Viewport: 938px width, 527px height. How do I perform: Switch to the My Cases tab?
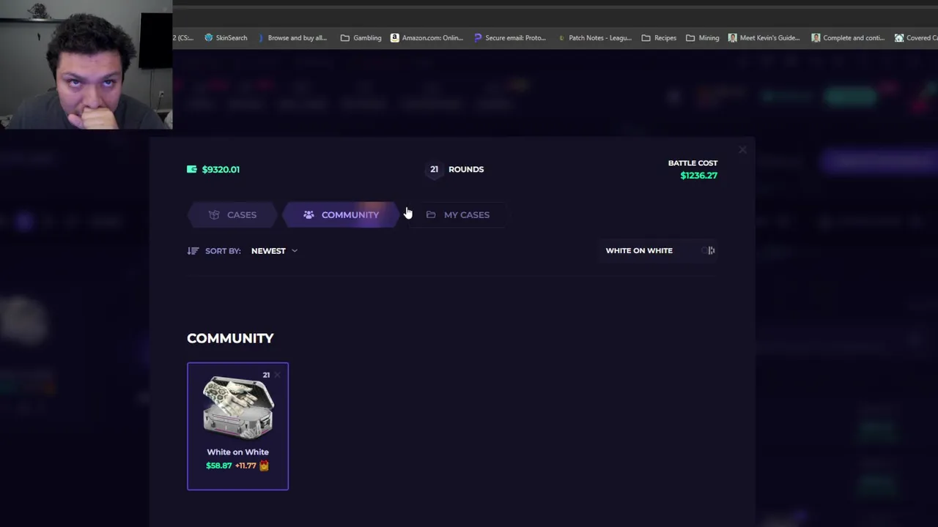tap(457, 214)
